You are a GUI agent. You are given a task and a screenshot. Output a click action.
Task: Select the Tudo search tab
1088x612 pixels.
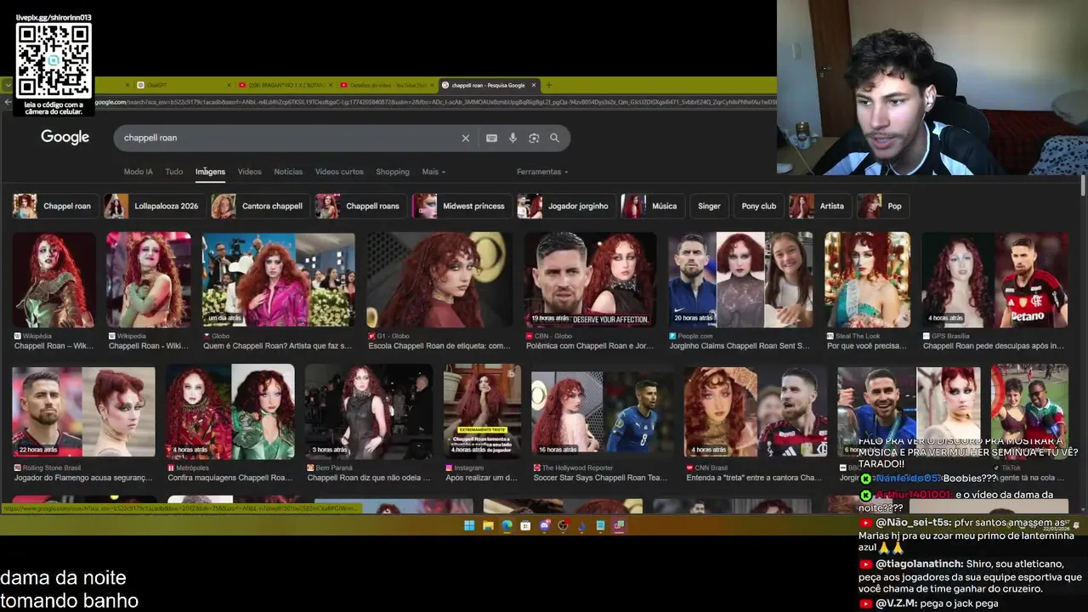(x=174, y=172)
